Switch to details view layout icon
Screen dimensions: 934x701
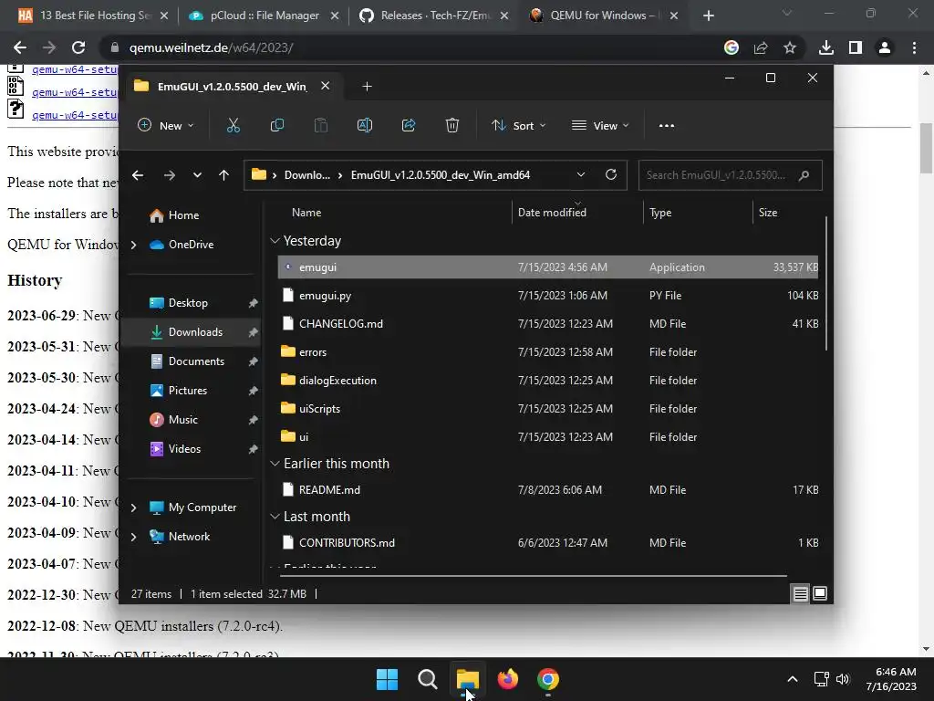801,593
